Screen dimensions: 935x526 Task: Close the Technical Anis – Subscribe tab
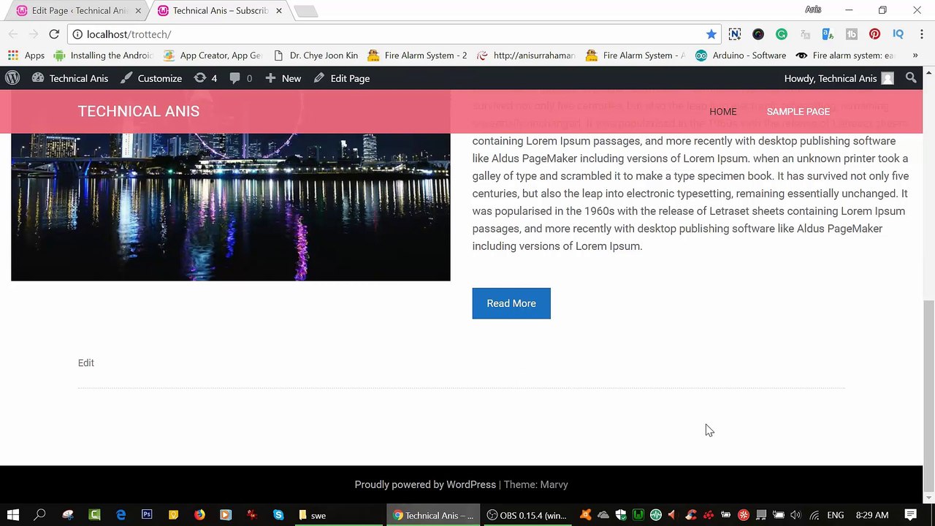pos(279,11)
